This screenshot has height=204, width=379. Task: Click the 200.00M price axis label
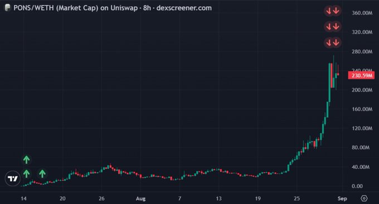point(362,90)
